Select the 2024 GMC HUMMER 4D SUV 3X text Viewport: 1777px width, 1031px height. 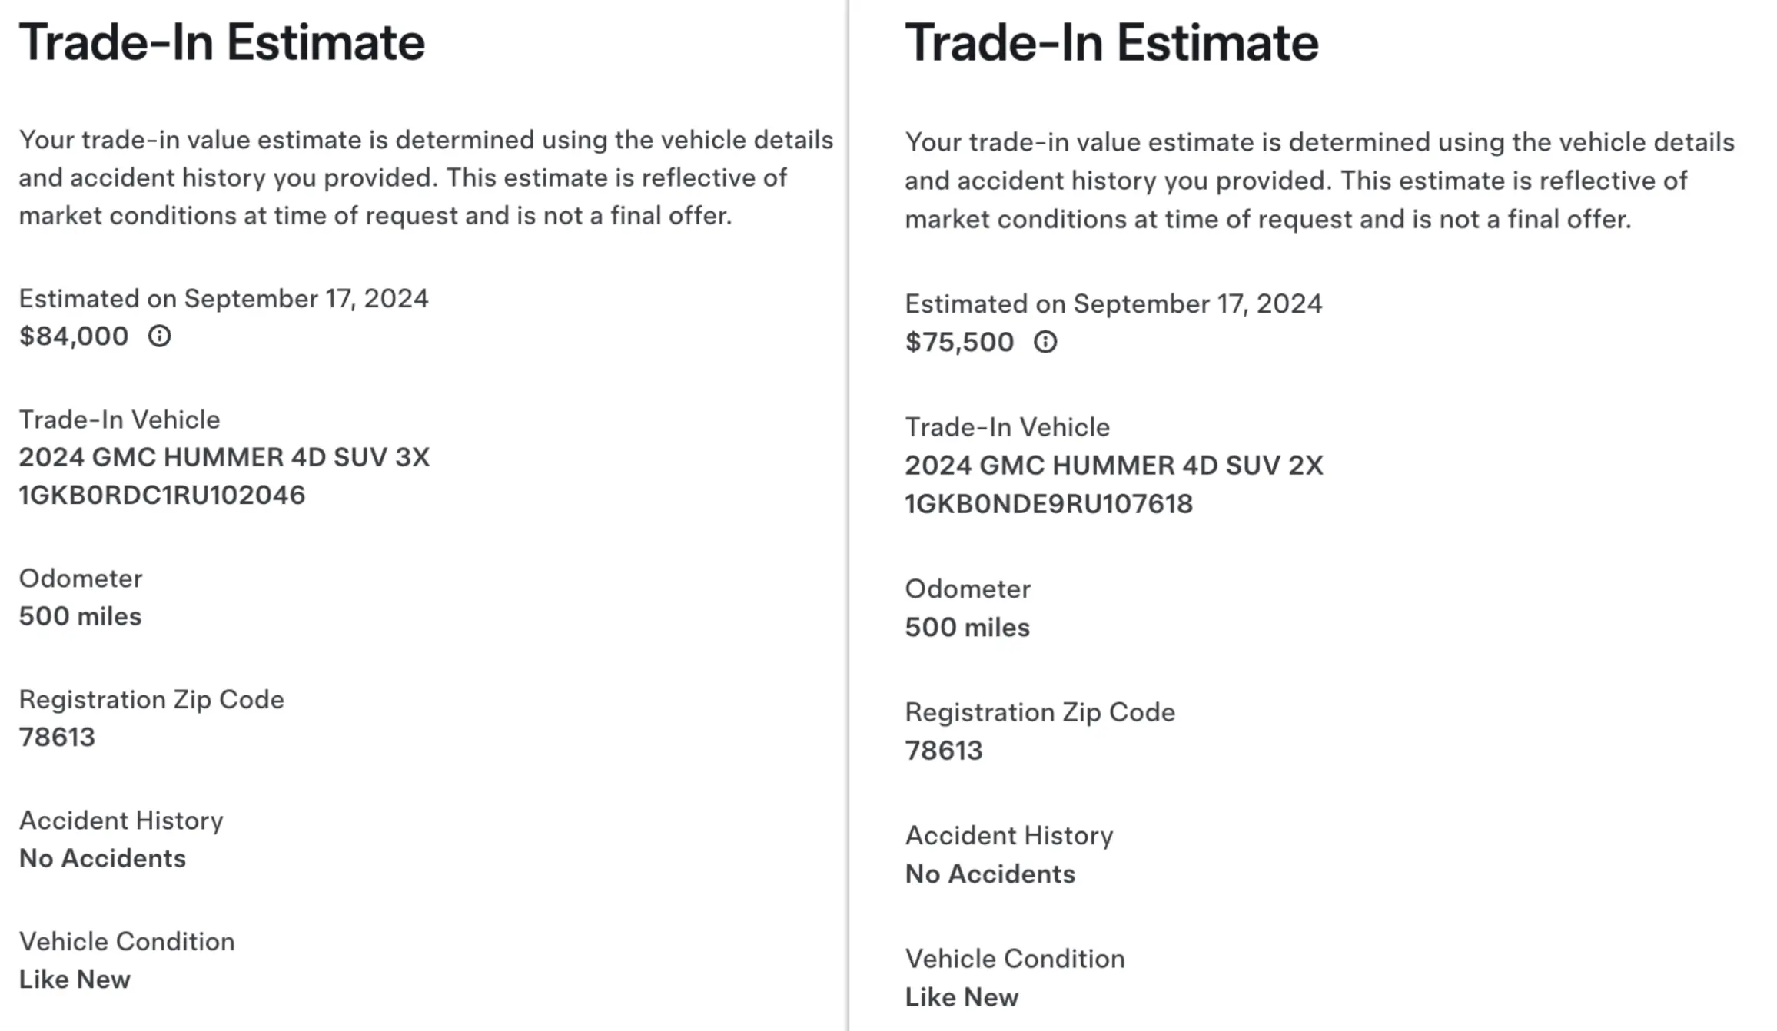pos(224,457)
